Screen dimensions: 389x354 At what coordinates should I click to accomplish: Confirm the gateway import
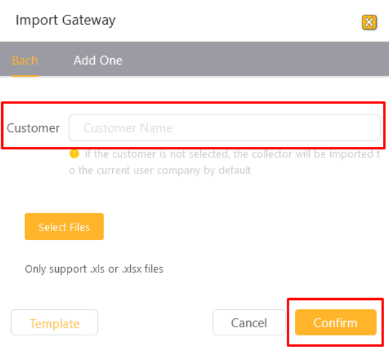336,322
